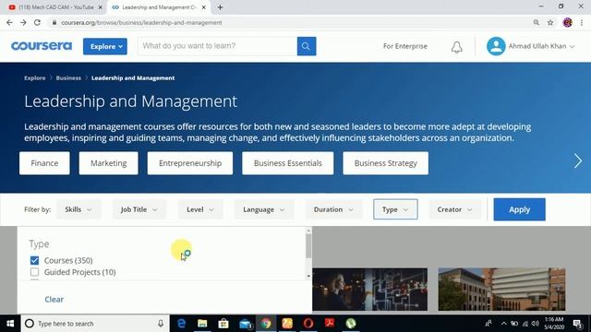Click the Type panel scrollbar thumb

click(308, 246)
